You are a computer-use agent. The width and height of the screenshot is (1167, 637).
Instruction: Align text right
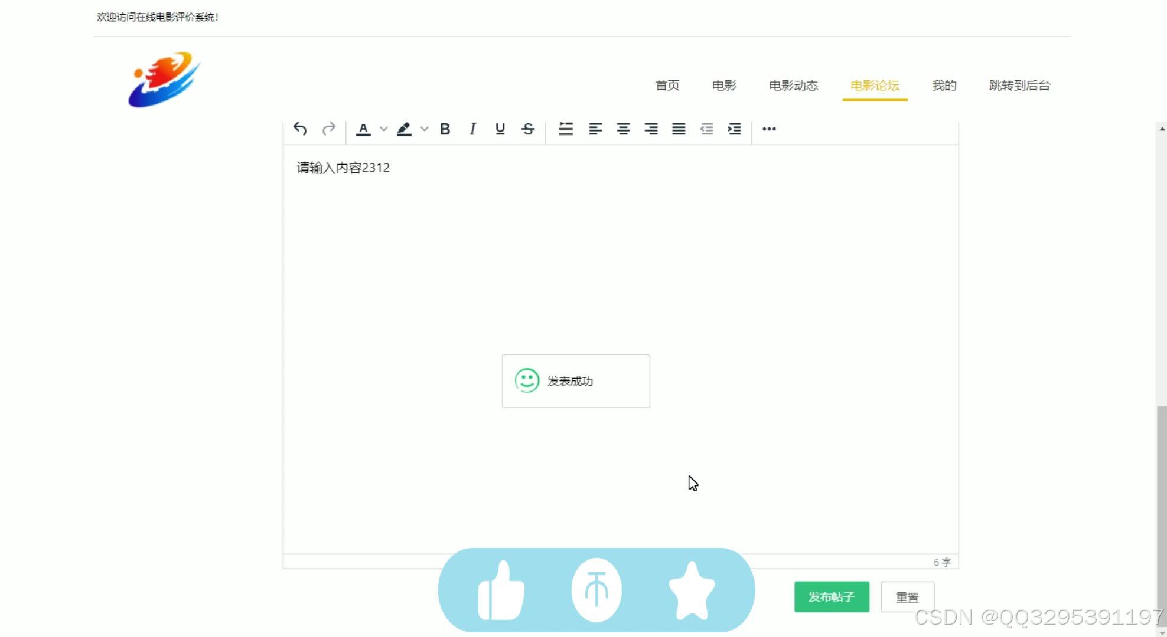point(651,129)
